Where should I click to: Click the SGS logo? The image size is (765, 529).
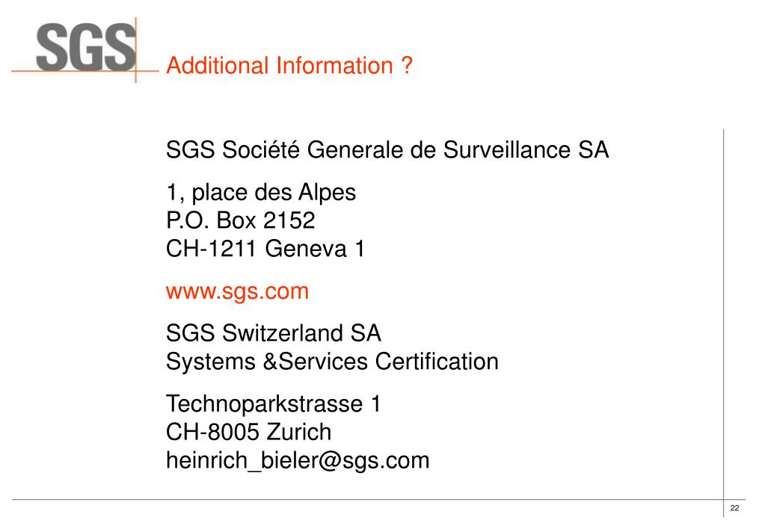(x=86, y=47)
